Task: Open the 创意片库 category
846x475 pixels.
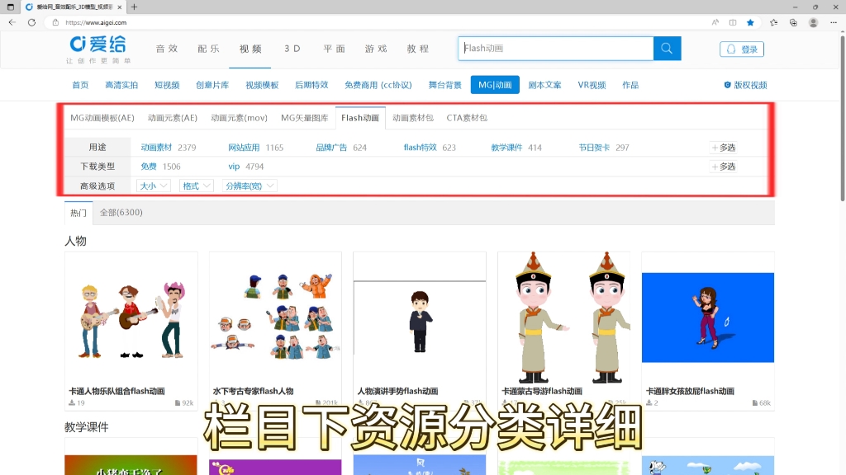Action: [x=212, y=85]
